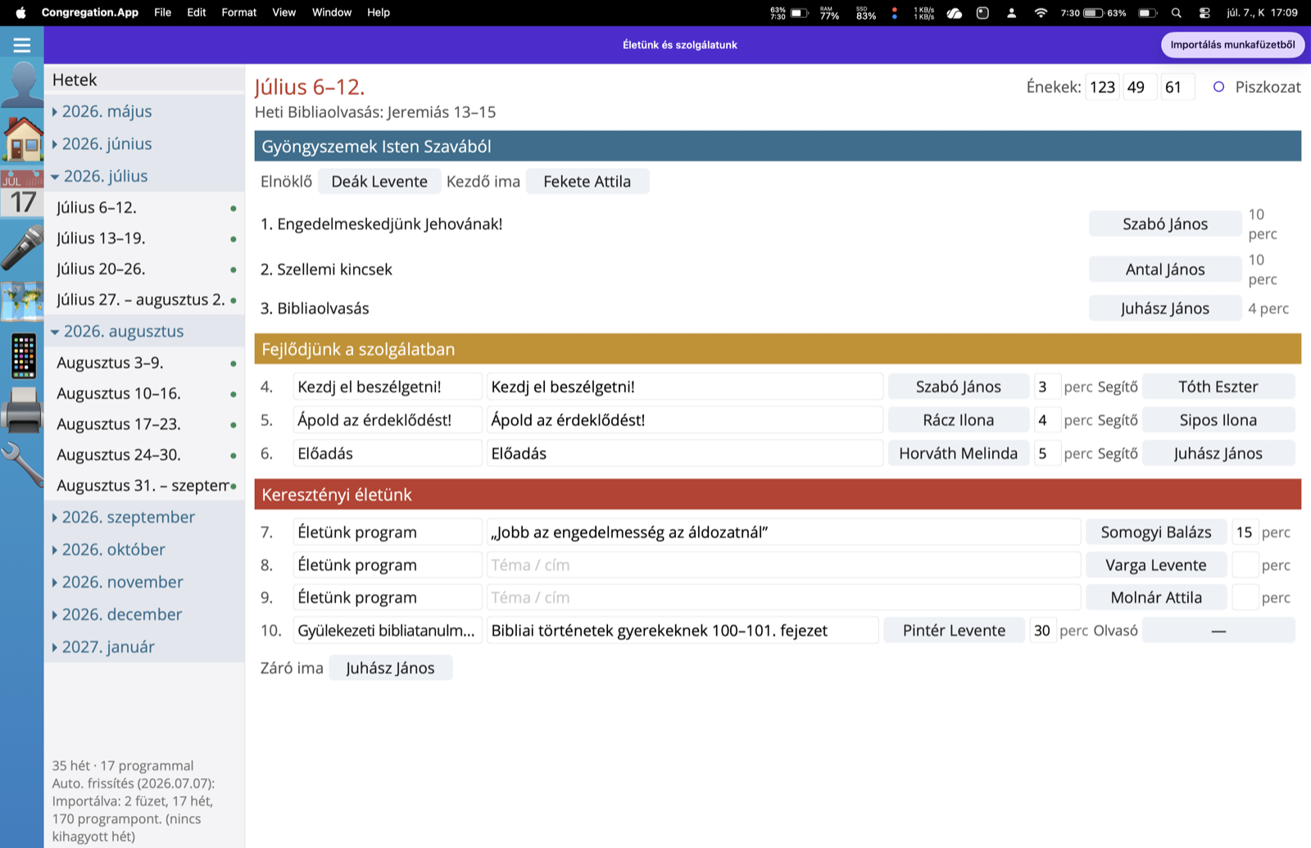Open the house sidebar icon
Screen dimensions: 1311x848
click(22, 138)
